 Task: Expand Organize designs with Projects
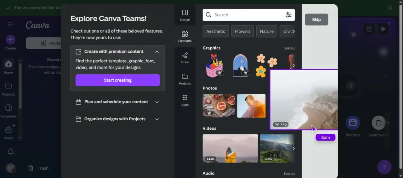coord(157,119)
